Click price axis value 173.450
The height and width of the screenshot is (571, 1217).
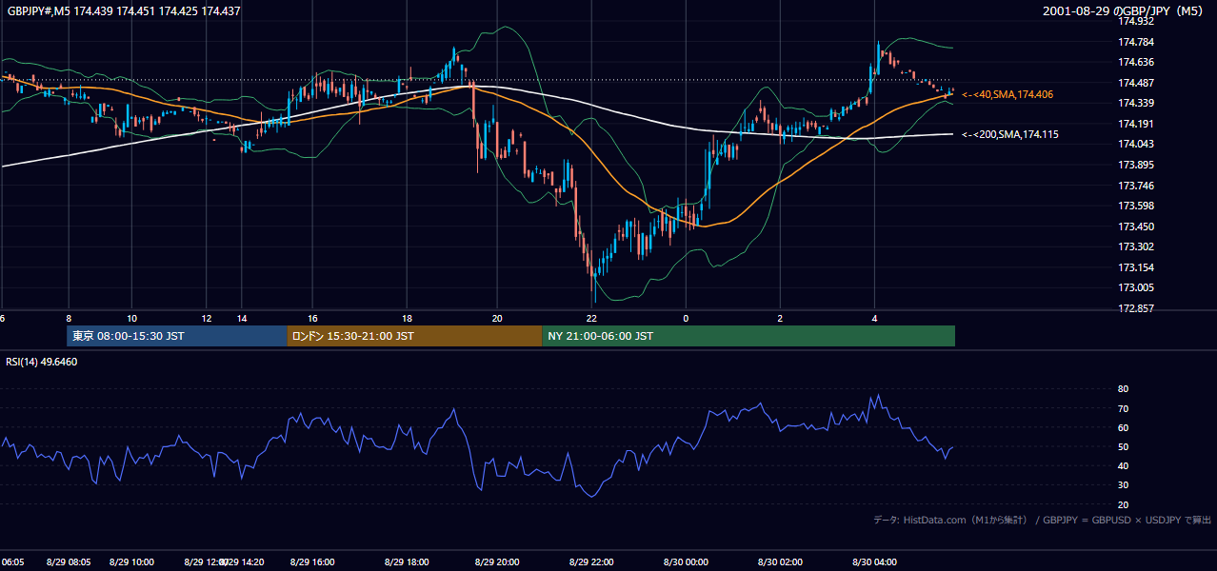[x=1136, y=226]
